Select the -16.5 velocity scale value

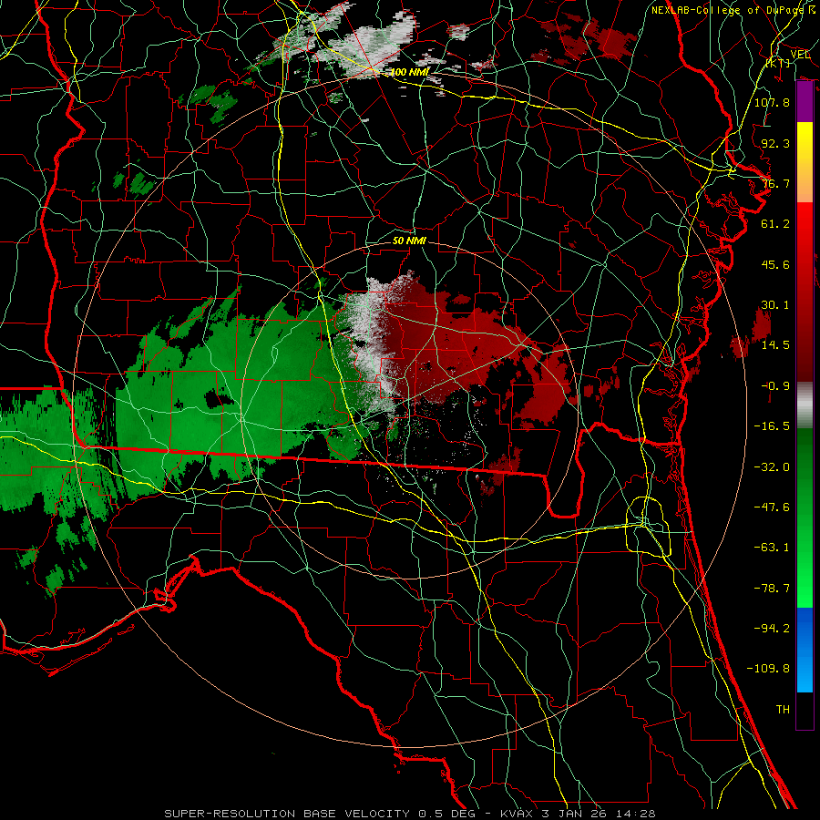point(772,426)
